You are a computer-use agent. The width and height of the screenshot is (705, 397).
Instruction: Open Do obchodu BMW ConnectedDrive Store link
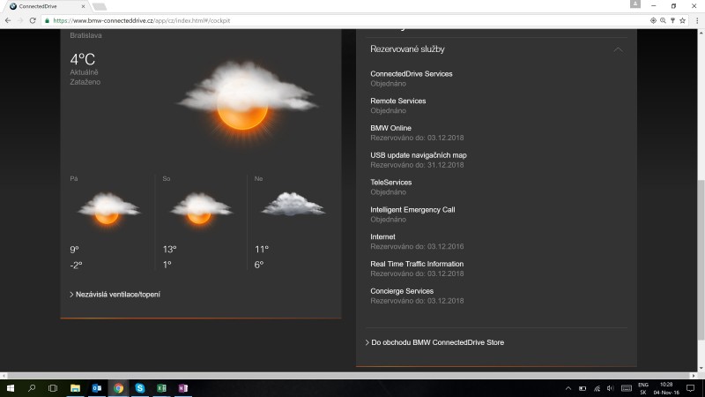(x=434, y=342)
